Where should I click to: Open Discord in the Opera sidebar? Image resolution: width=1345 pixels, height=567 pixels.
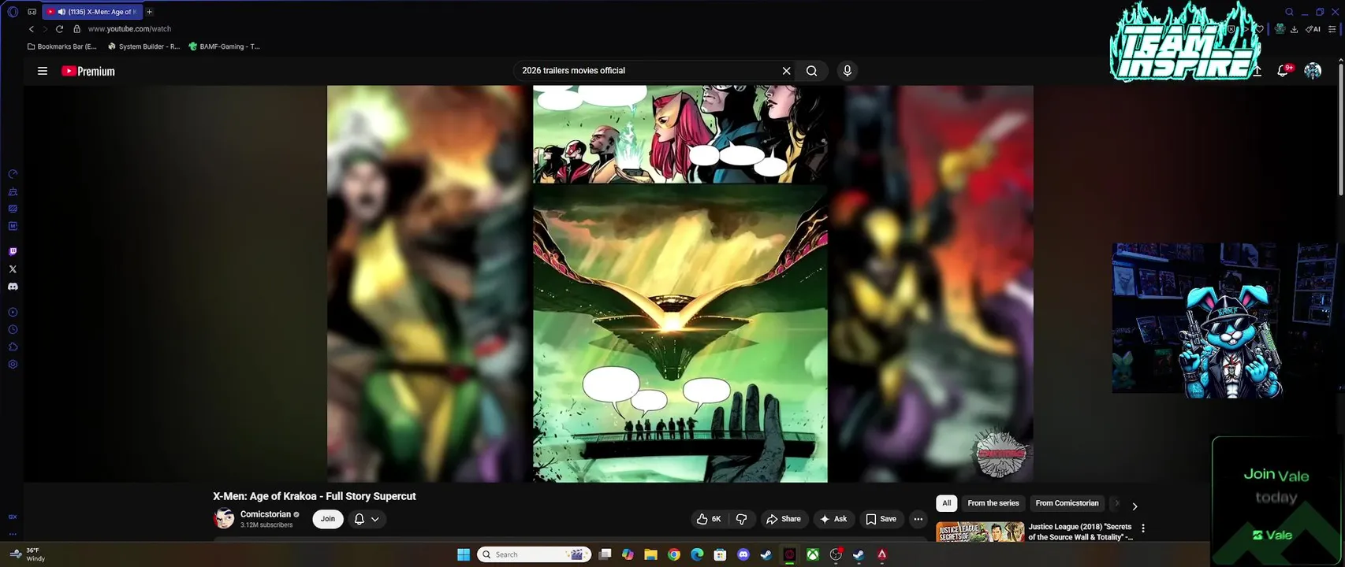coord(13,287)
